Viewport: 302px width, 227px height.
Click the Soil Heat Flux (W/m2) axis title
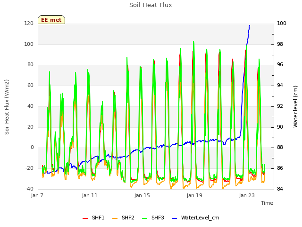click(7, 107)
